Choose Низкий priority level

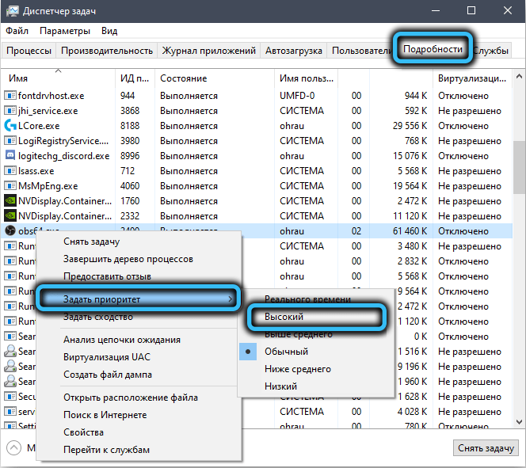[x=280, y=386]
